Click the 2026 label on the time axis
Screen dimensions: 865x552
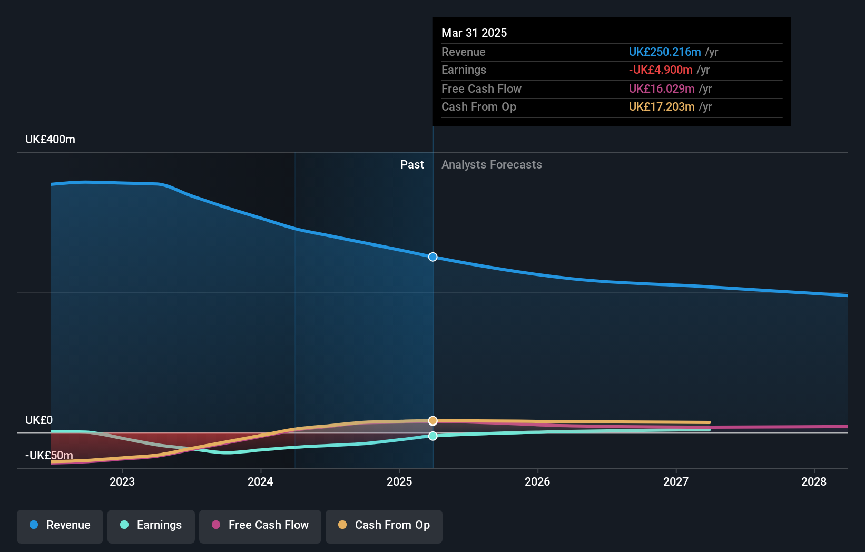(x=537, y=481)
